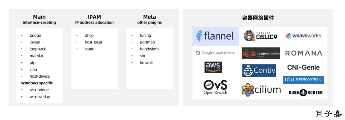
Task: Select host-local in the IPAM list
Action: [x=93, y=42]
